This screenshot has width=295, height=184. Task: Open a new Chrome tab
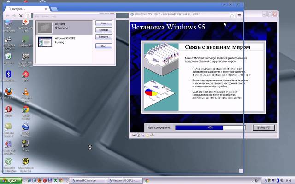pos(54,9)
